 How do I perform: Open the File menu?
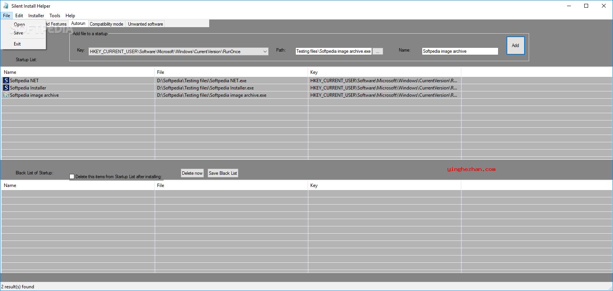point(7,16)
